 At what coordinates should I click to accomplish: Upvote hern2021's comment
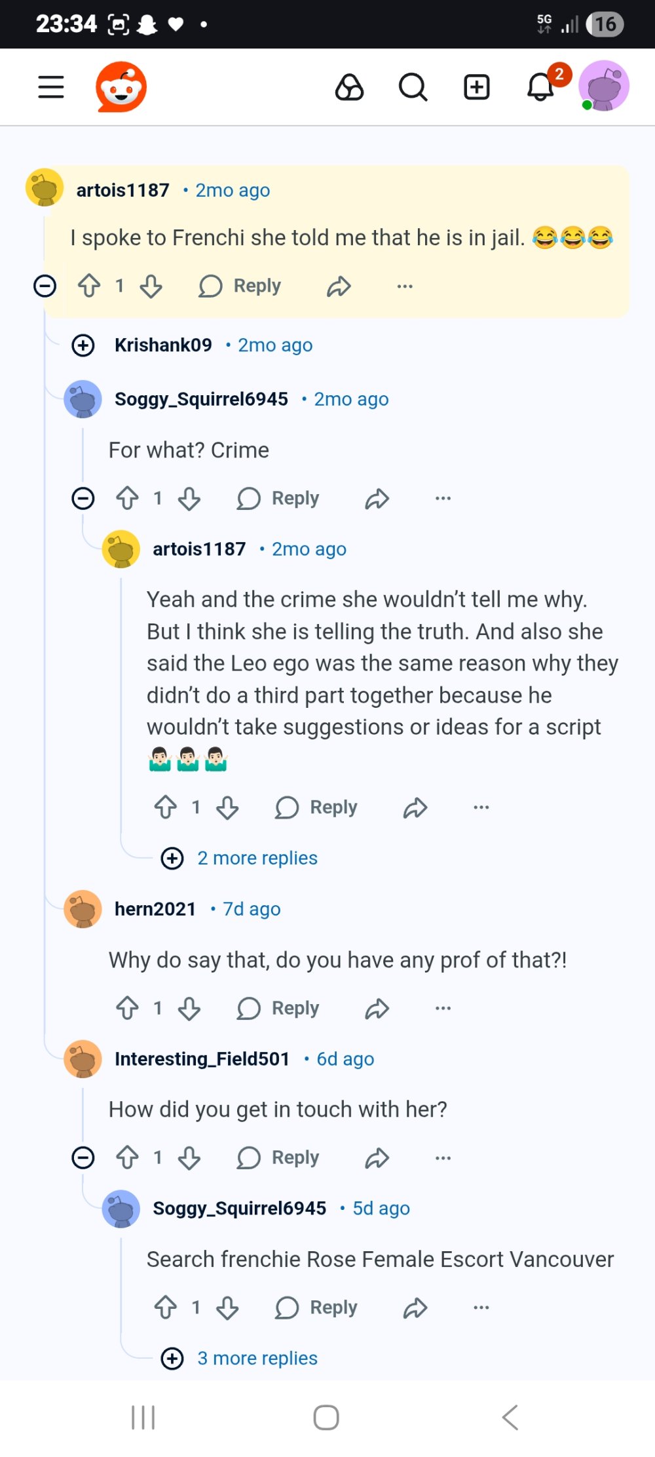127,1008
